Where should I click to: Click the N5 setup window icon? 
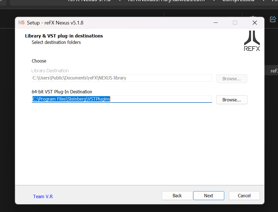pos(21,23)
